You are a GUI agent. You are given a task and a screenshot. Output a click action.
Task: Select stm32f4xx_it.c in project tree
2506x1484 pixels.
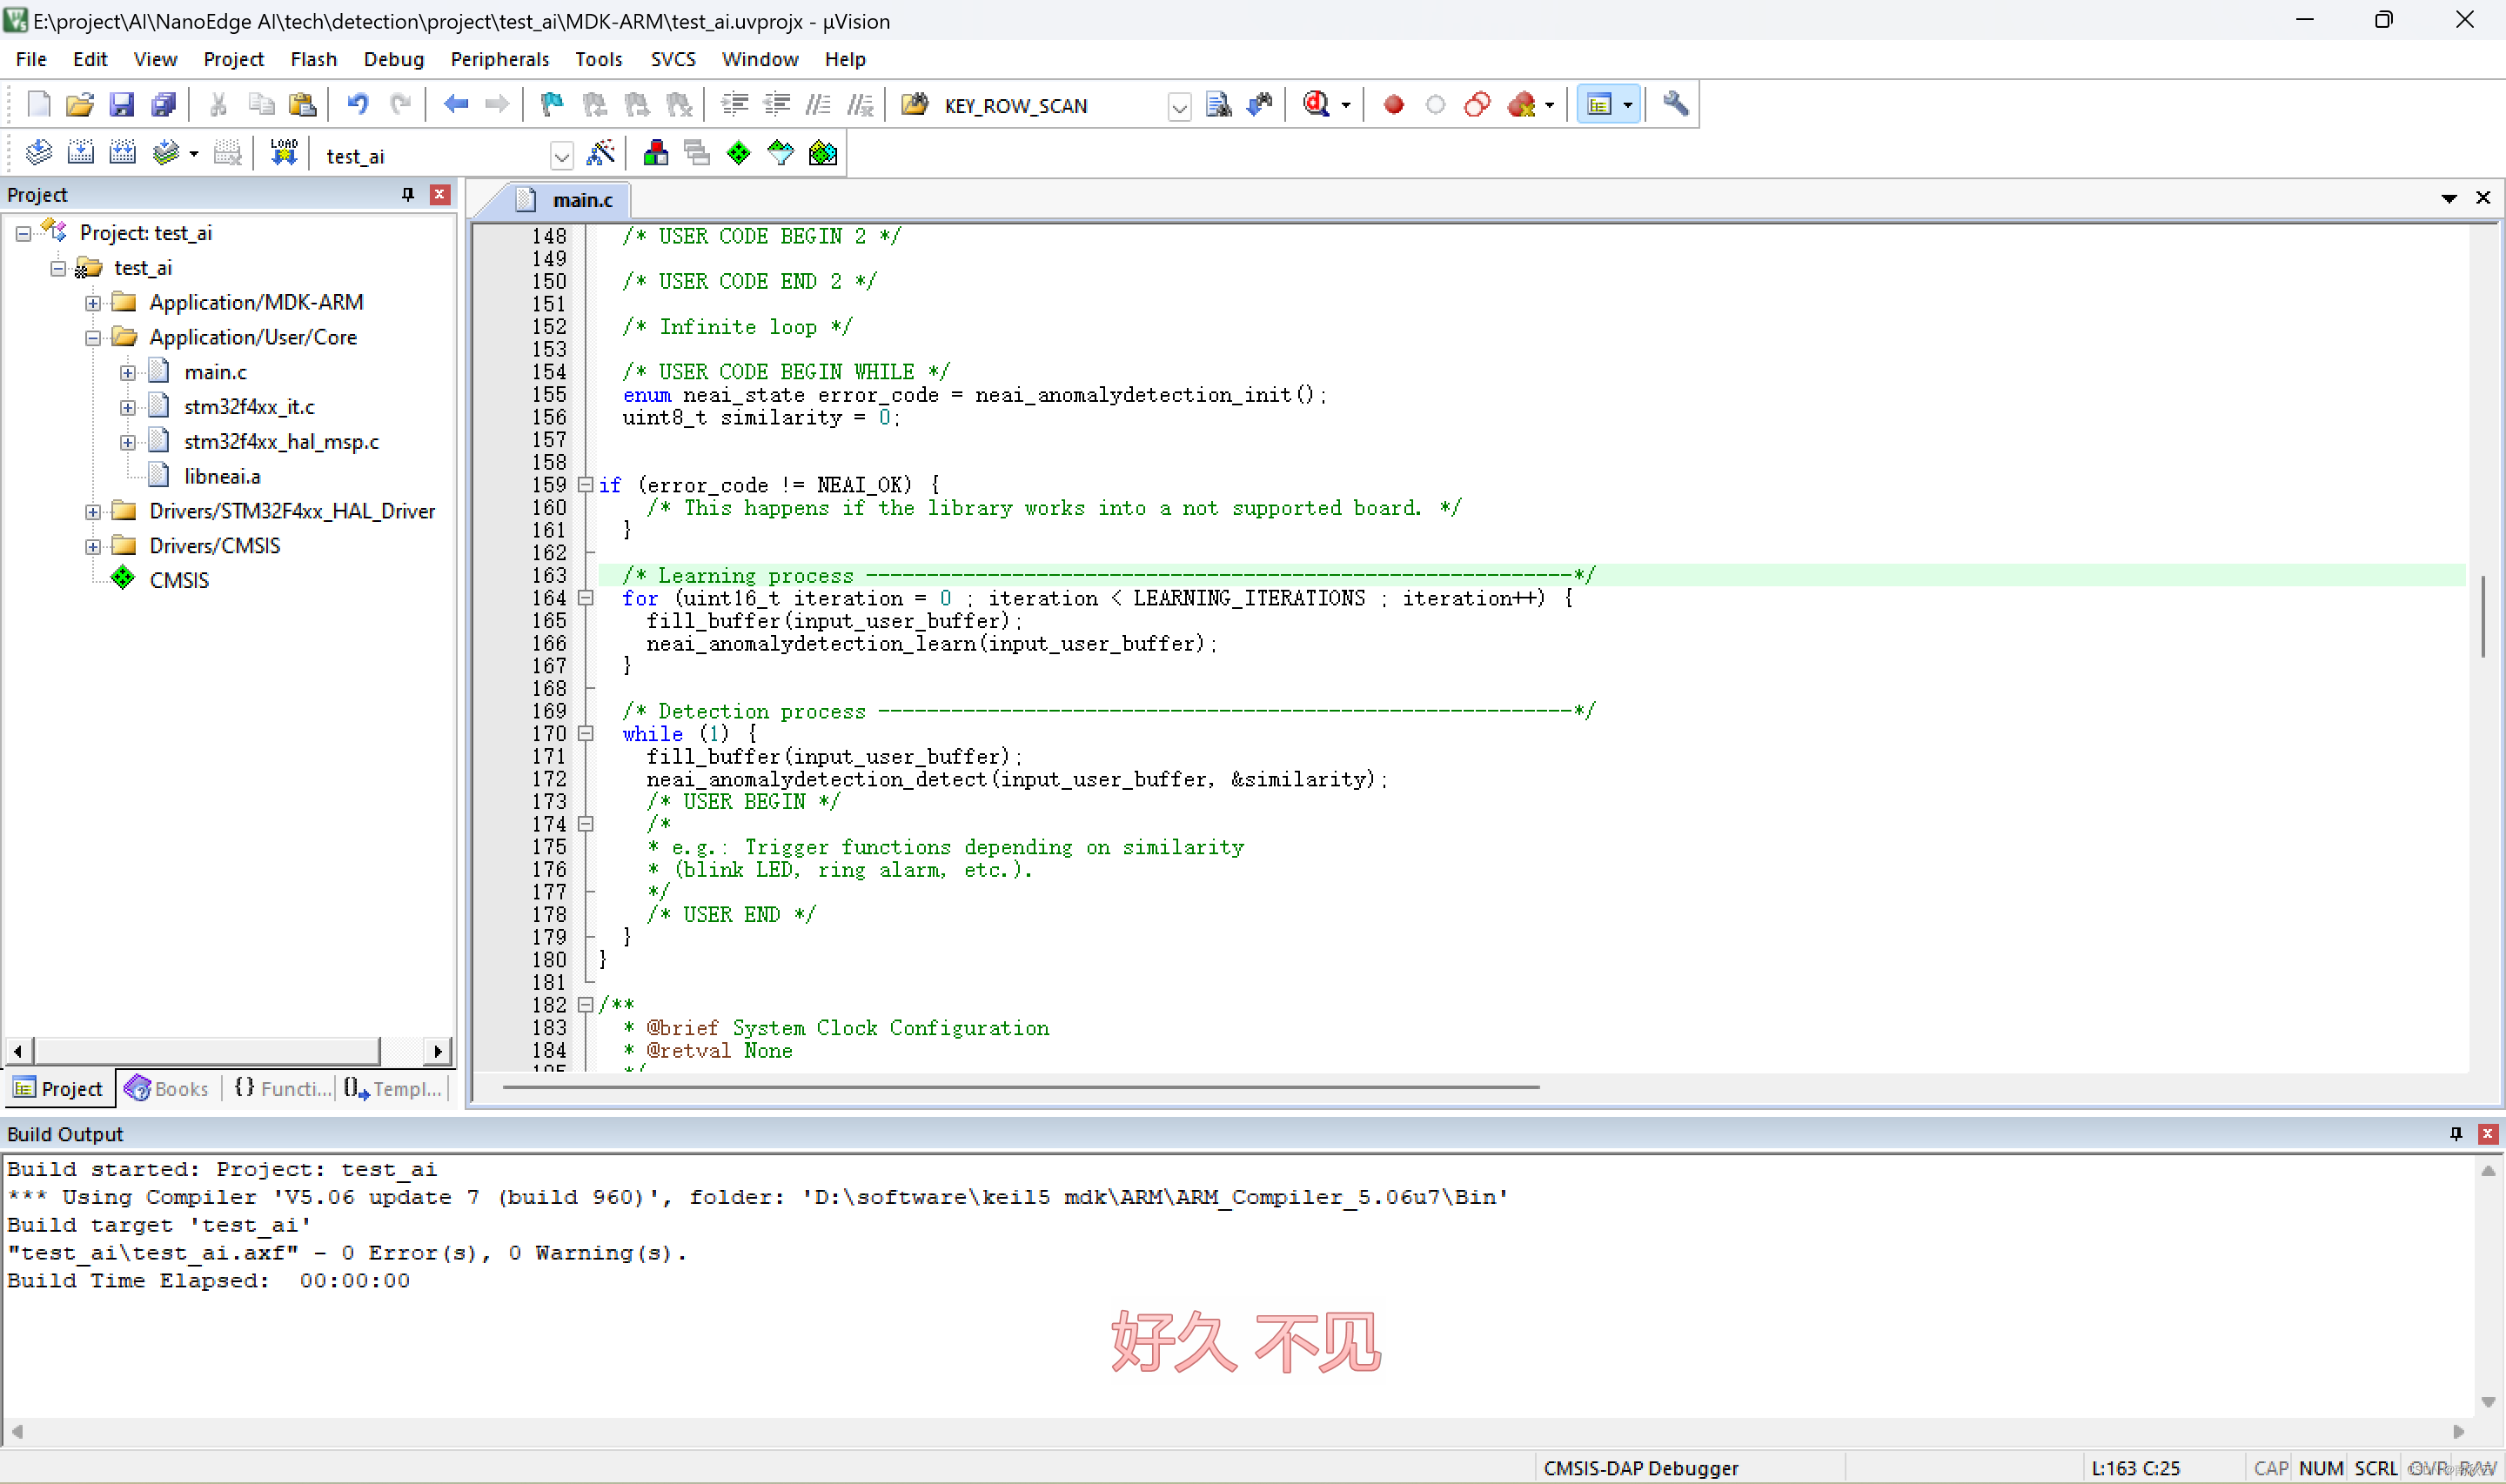point(249,407)
